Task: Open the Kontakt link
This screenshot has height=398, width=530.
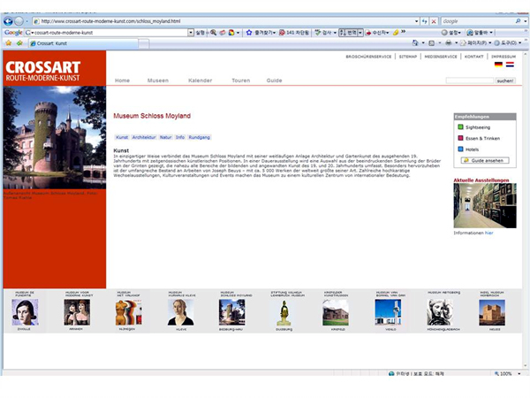Action: coord(473,57)
